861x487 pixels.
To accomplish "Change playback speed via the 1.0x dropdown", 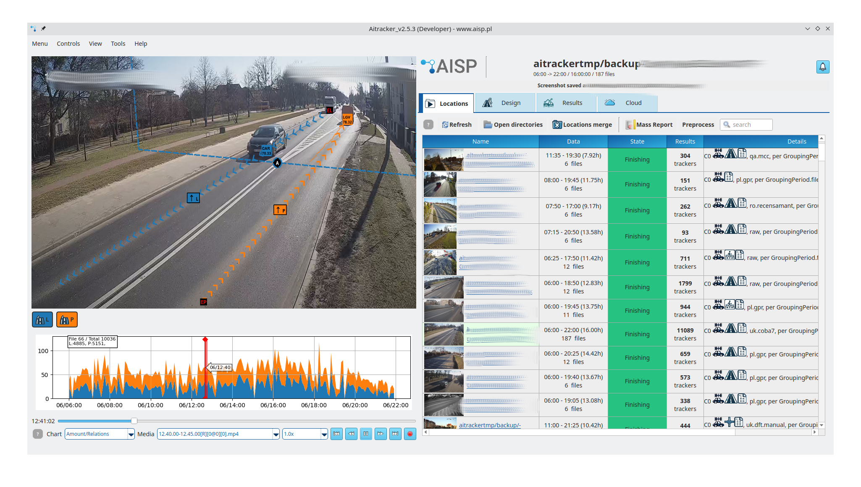I will 304,434.
